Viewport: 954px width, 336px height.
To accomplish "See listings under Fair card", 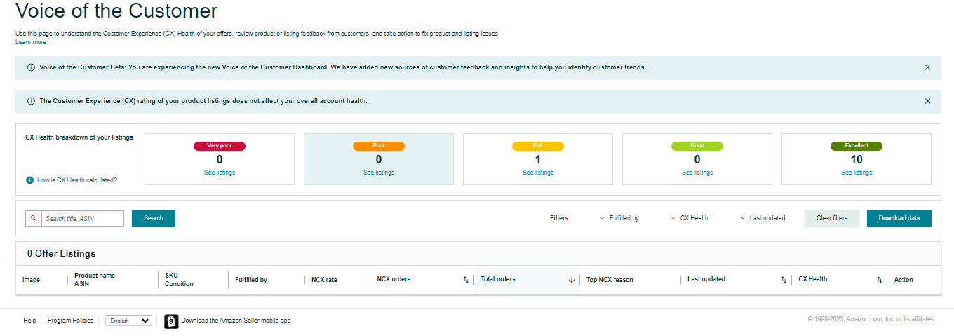I will click(538, 173).
